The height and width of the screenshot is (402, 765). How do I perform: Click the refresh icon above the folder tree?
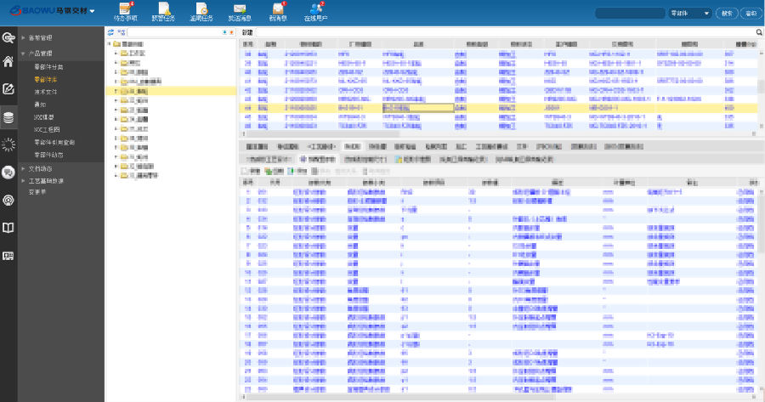point(110,31)
